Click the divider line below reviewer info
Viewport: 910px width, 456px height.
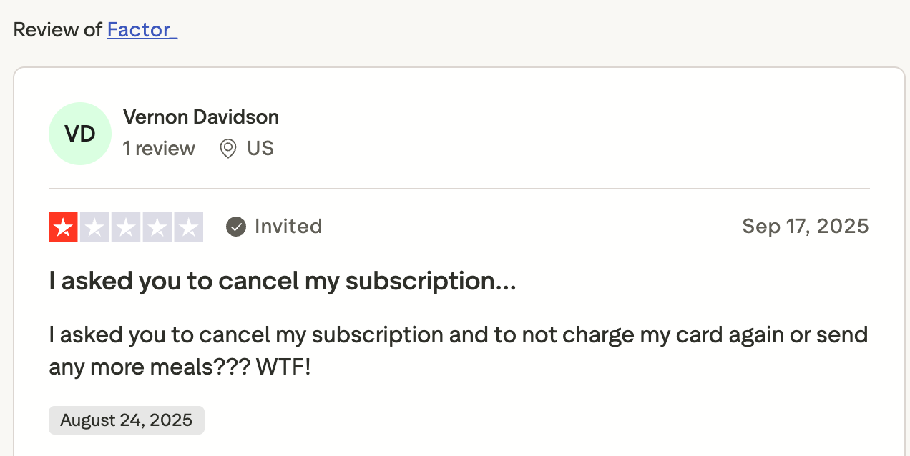point(459,189)
